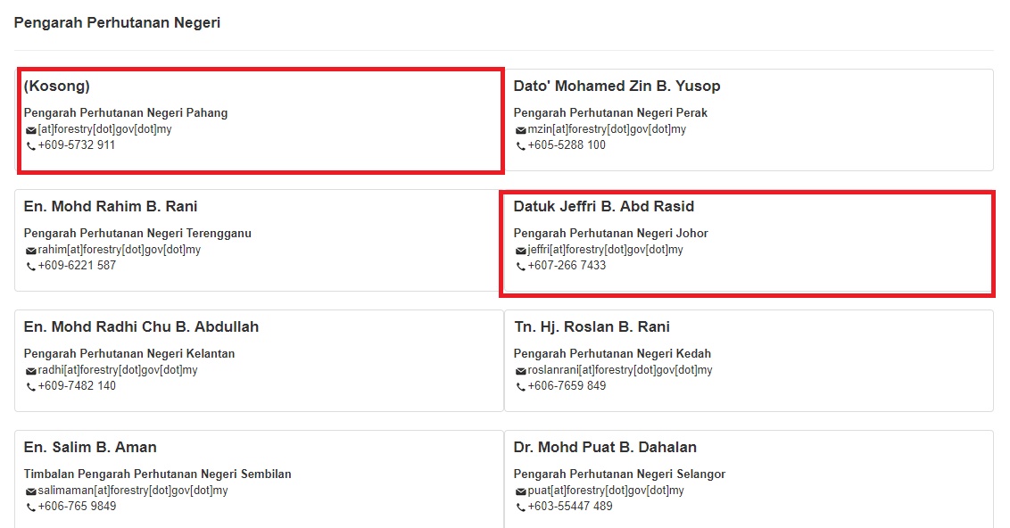The image size is (1010, 528).
Task: Open the Datuk Jeffri B. Abd Rasid card
Action: (x=747, y=243)
